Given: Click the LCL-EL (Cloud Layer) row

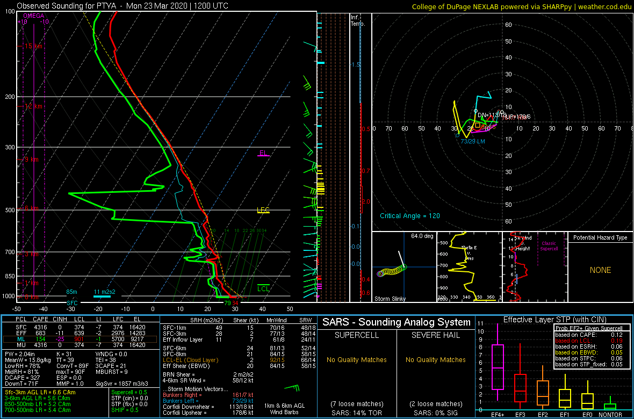Looking at the screenshot, I should tap(238, 360).
